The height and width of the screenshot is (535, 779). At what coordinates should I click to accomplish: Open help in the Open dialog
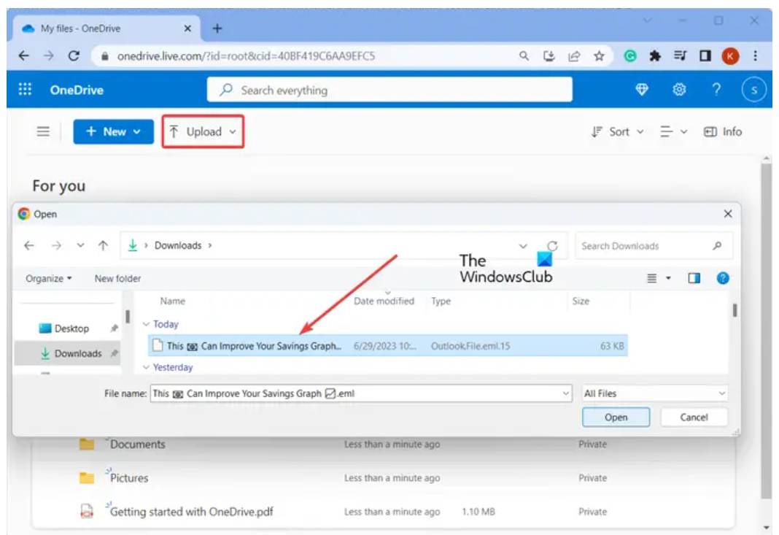(x=723, y=278)
